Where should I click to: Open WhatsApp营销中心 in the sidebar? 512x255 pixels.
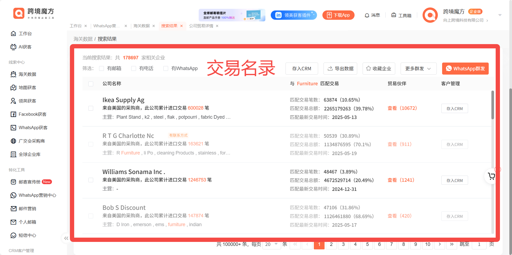33,195
